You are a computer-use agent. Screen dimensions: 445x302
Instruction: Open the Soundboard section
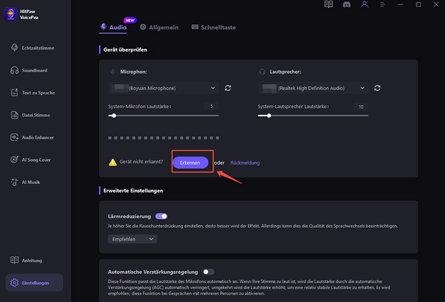[34, 70]
